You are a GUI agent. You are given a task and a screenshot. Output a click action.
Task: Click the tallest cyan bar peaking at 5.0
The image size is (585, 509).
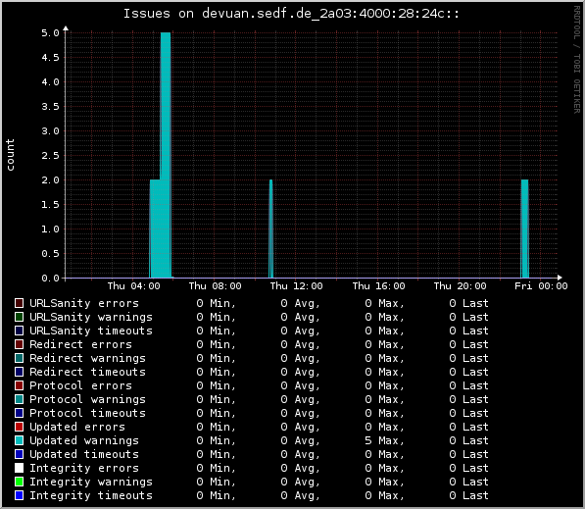(166, 155)
